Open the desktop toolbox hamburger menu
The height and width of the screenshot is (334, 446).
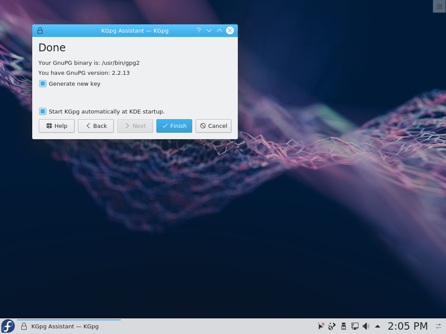(439, 6)
